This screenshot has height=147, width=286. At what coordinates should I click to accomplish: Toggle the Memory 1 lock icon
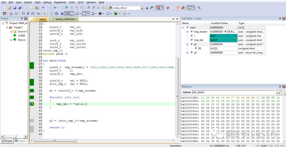point(279,92)
